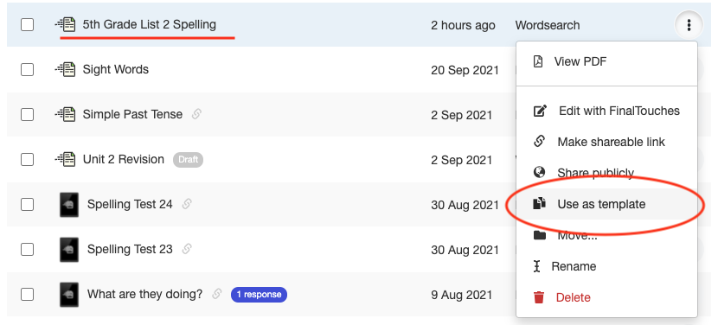Click the 1 response badge
The height and width of the screenshot is (325, 718).
[x=260, y=295]
